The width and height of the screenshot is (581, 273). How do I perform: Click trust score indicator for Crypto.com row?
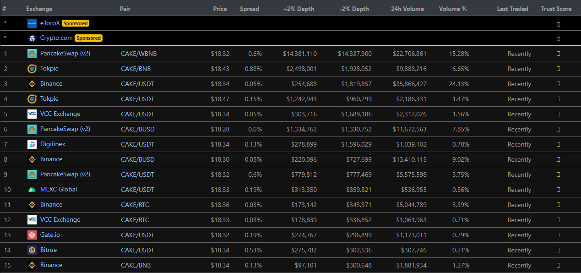558,39
